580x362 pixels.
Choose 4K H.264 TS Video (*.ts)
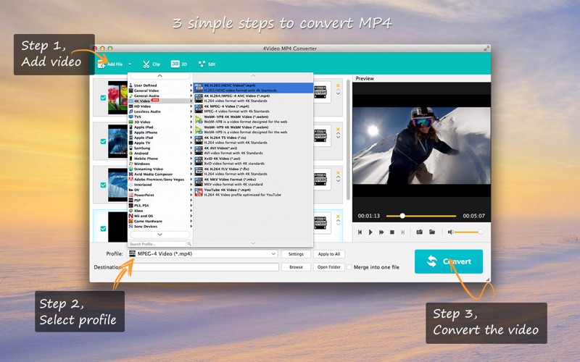253,140
